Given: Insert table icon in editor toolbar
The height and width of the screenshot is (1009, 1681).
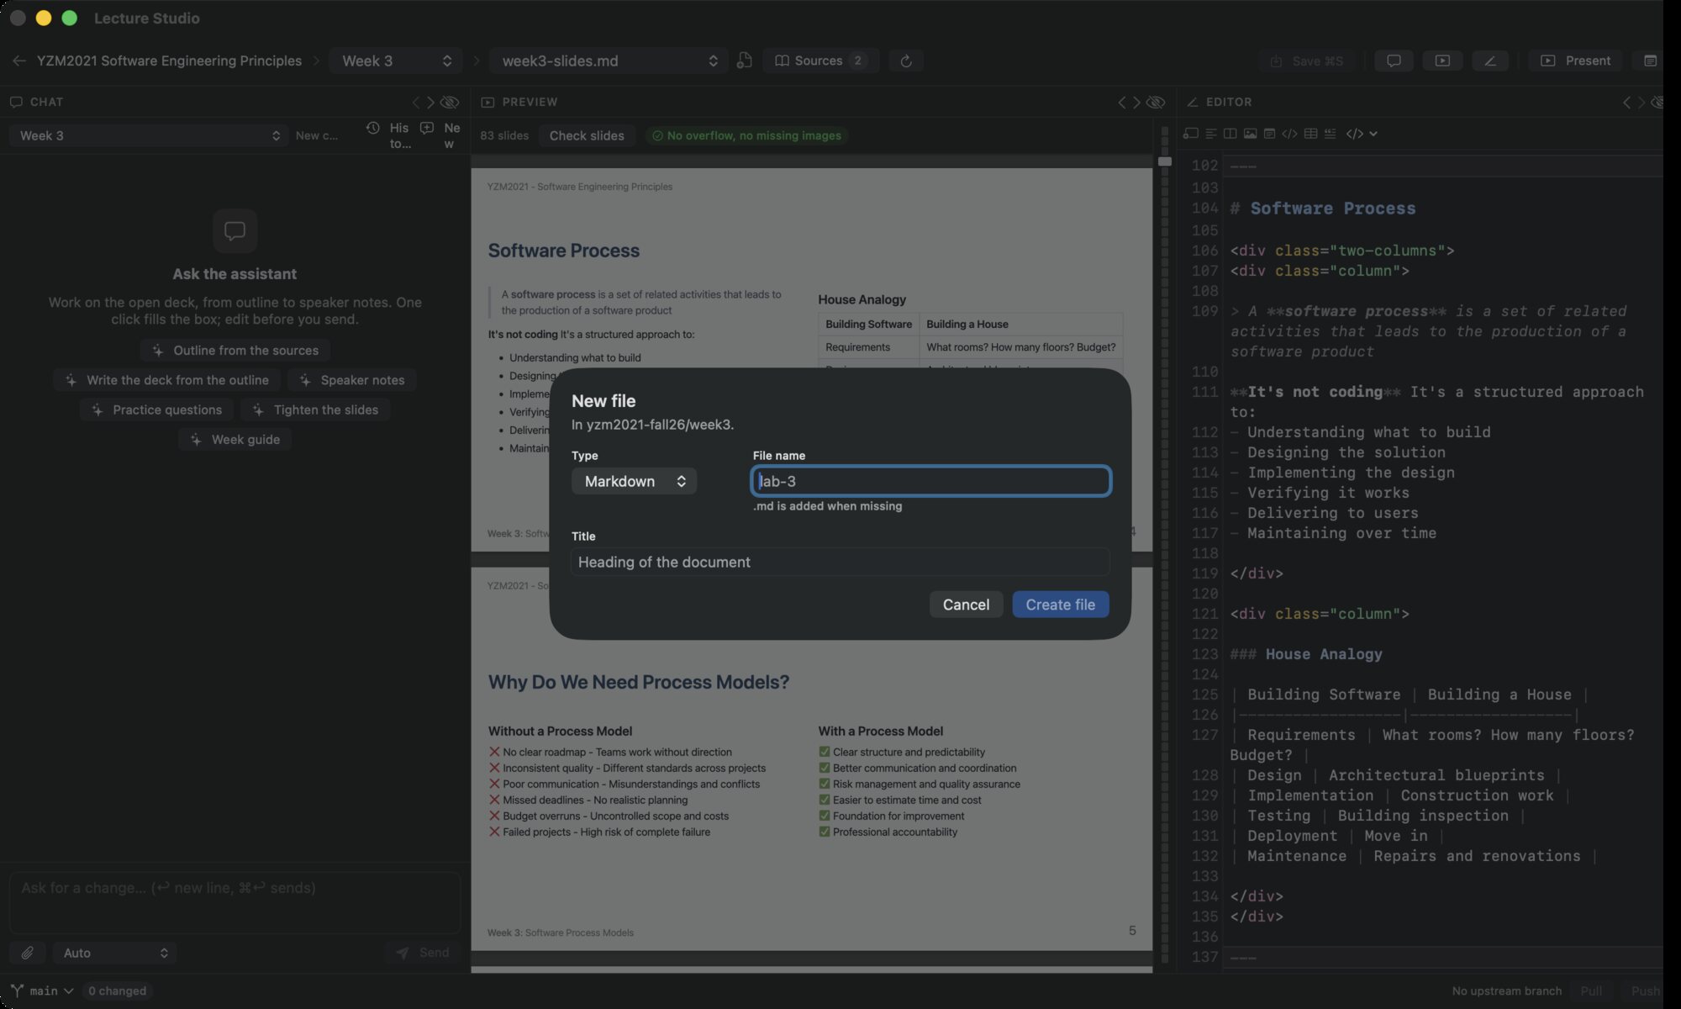Looking at the screenshot, I should point(1310,134).
